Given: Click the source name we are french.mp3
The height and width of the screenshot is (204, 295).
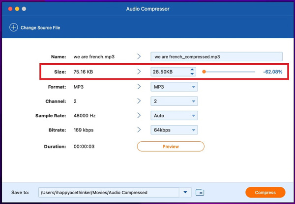Looking at the screenshot, I should [x=94, y=57].
